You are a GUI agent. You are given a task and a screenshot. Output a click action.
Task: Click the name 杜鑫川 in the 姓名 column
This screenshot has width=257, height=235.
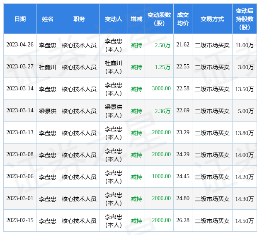(48, 67)
